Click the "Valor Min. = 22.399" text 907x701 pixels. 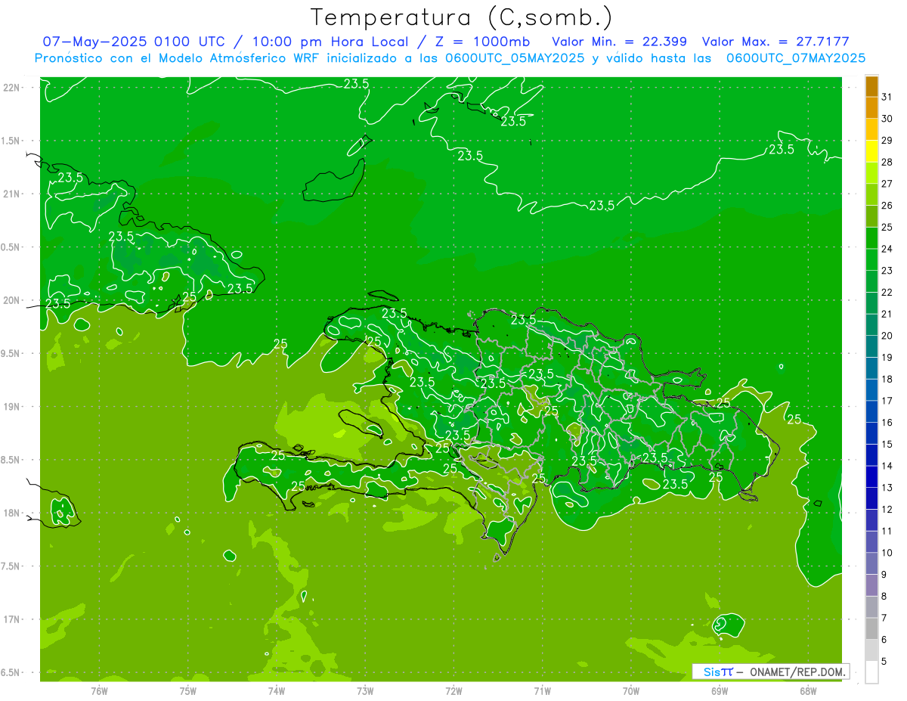point(620,42)
